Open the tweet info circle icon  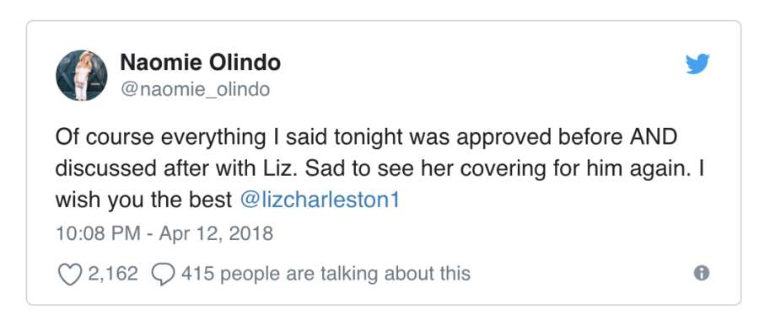click(x=702, y=273)
